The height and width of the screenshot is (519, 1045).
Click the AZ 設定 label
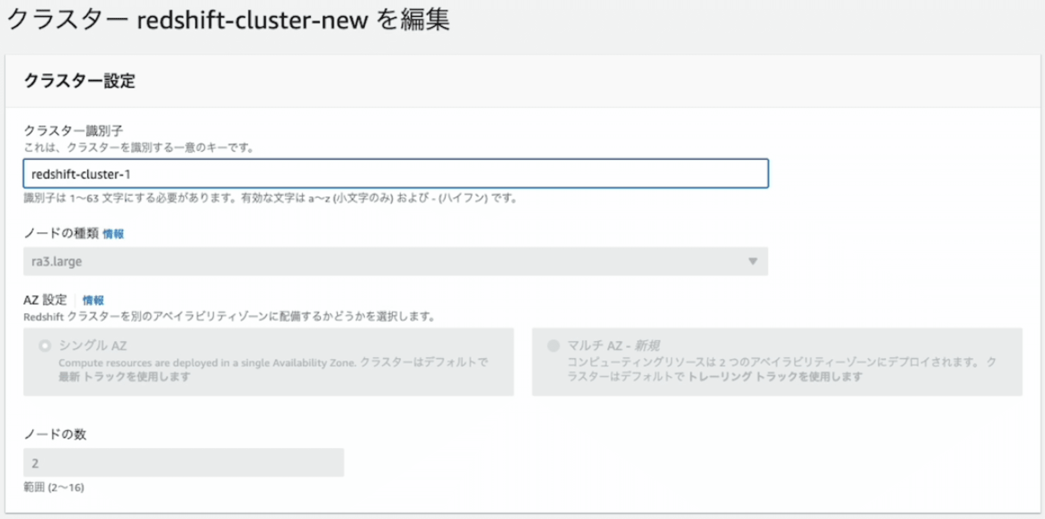click(45, 300)
